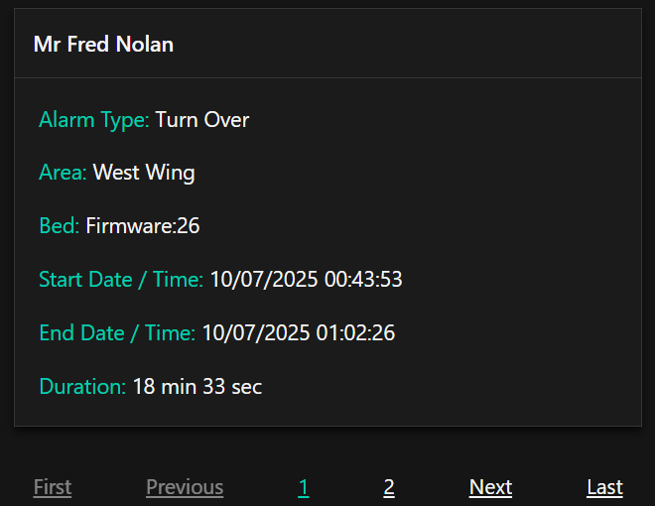Select page 1 in pagination

(x=304, y=487)
